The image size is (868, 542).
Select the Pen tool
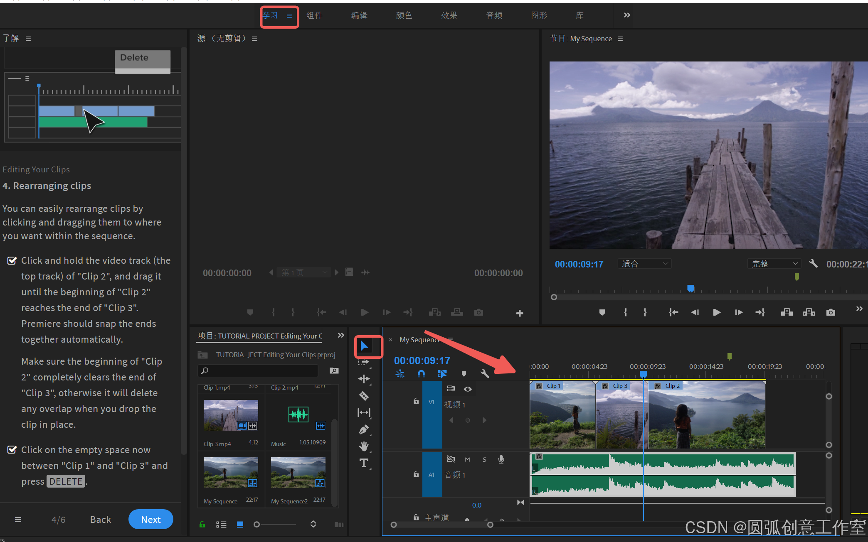coord(364,429)
